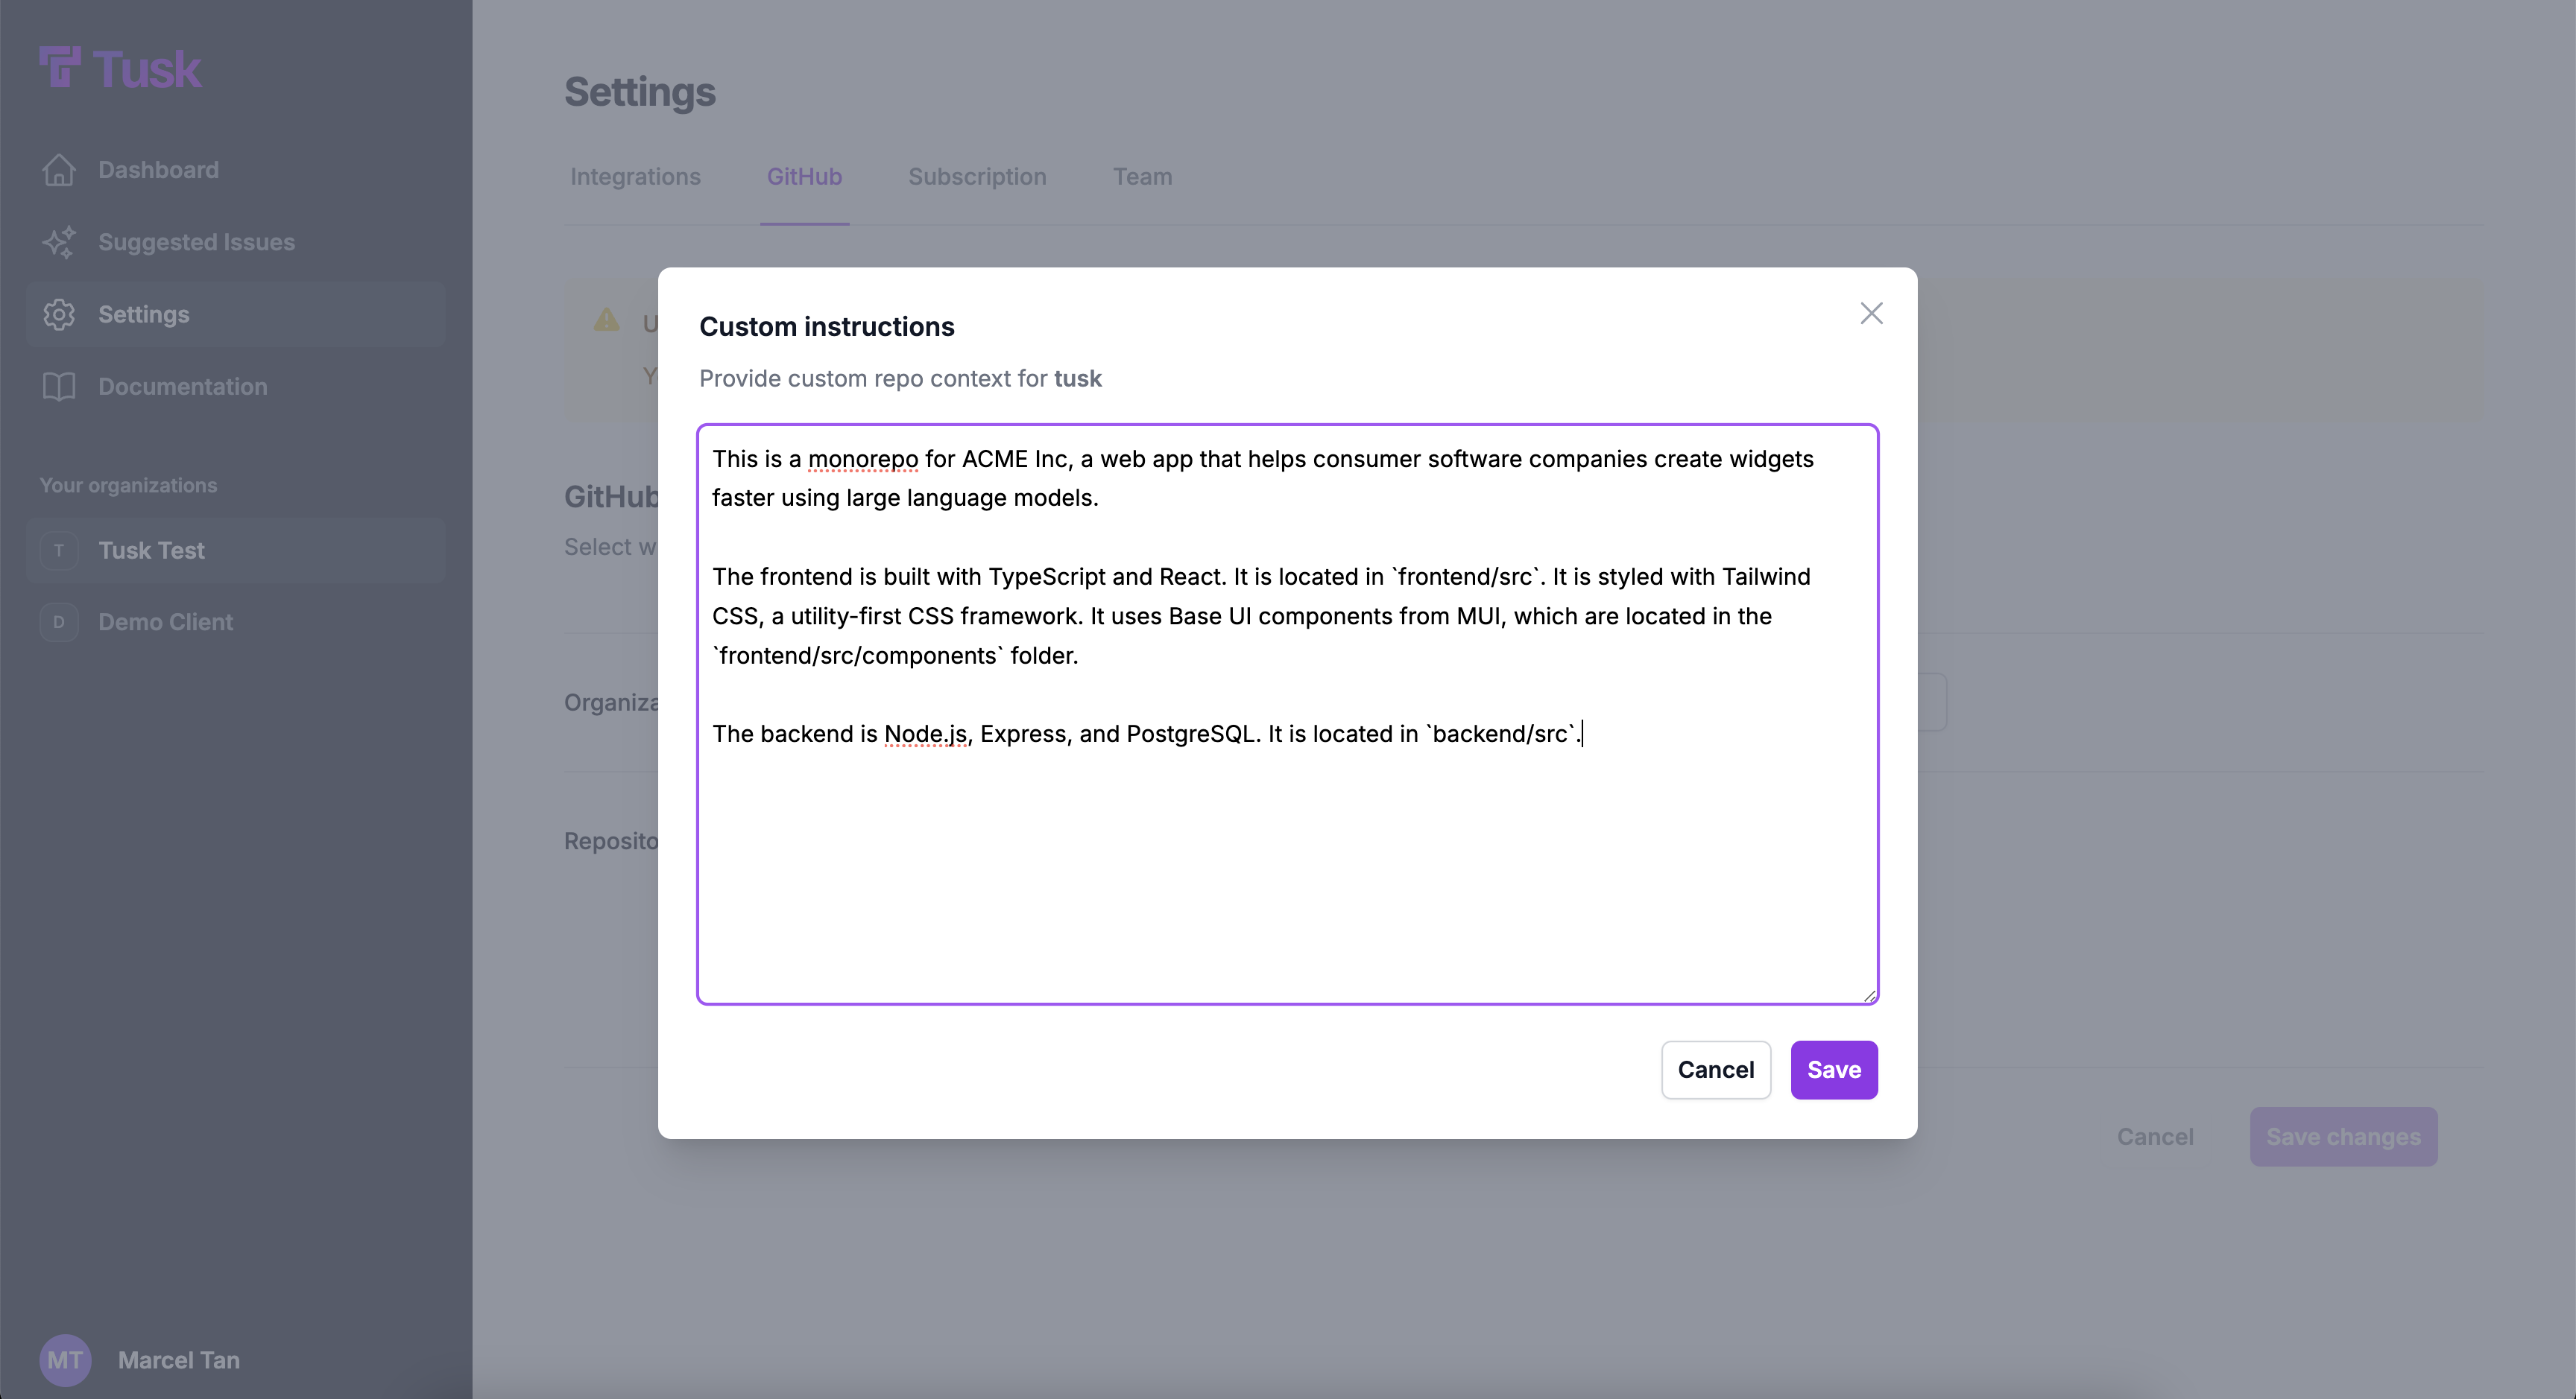The image size is (2576, 1399).
Task: Dismiss the dialog with the X icon
Action: (x=1871, y=313)
